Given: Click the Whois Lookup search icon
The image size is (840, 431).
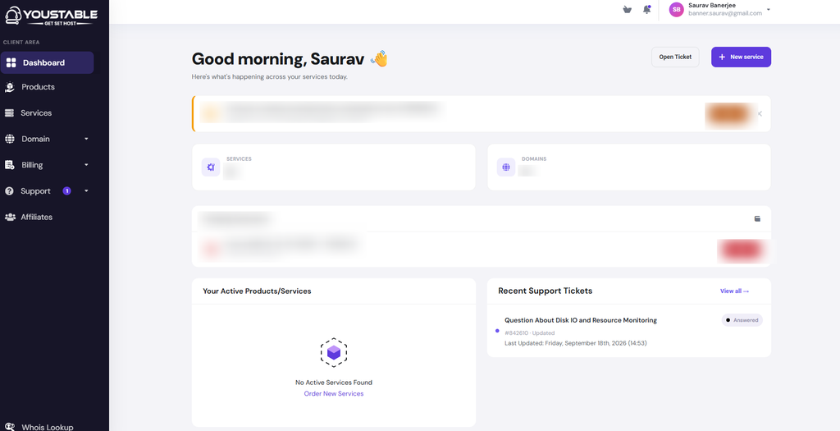Looking at the screenshot, I should 10,427.
